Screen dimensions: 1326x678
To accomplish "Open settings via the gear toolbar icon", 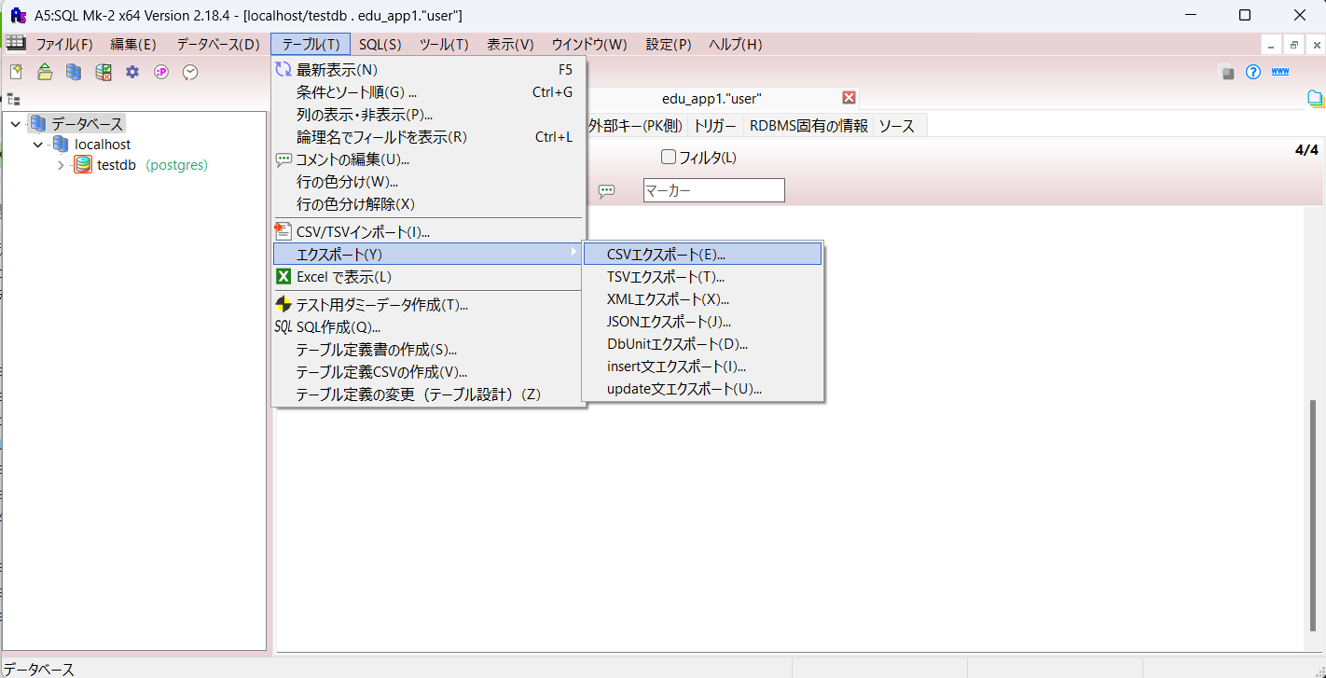I will 132,72.
